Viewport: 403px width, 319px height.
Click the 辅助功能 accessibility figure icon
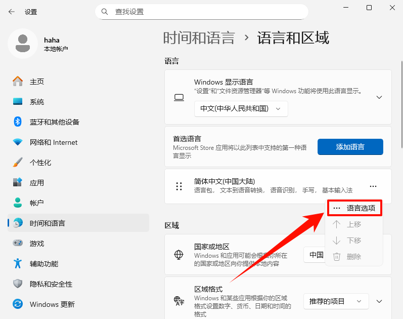[18, 263]
